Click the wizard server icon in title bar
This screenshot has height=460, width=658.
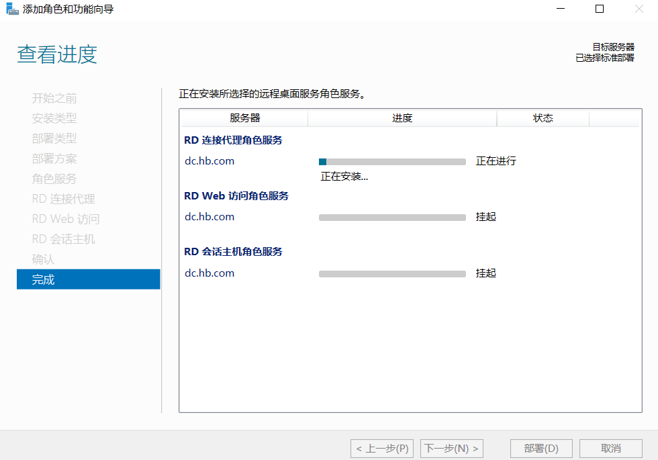point(12,9)
